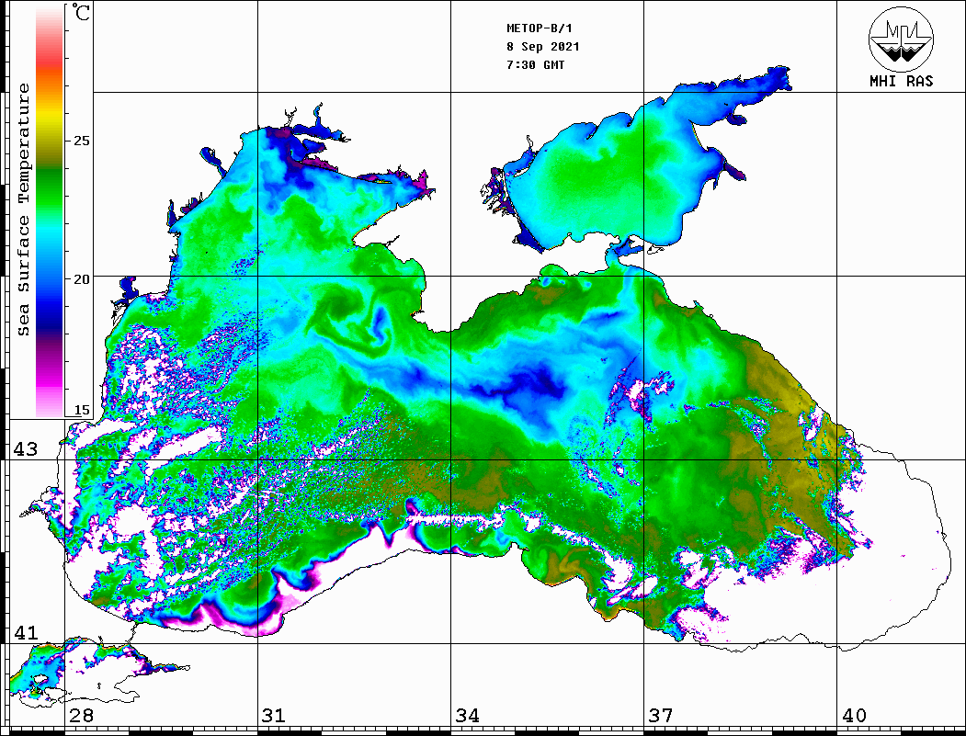Click the 15 tick label on color scale
Screen dimensions: 966x736
[82, 411]
